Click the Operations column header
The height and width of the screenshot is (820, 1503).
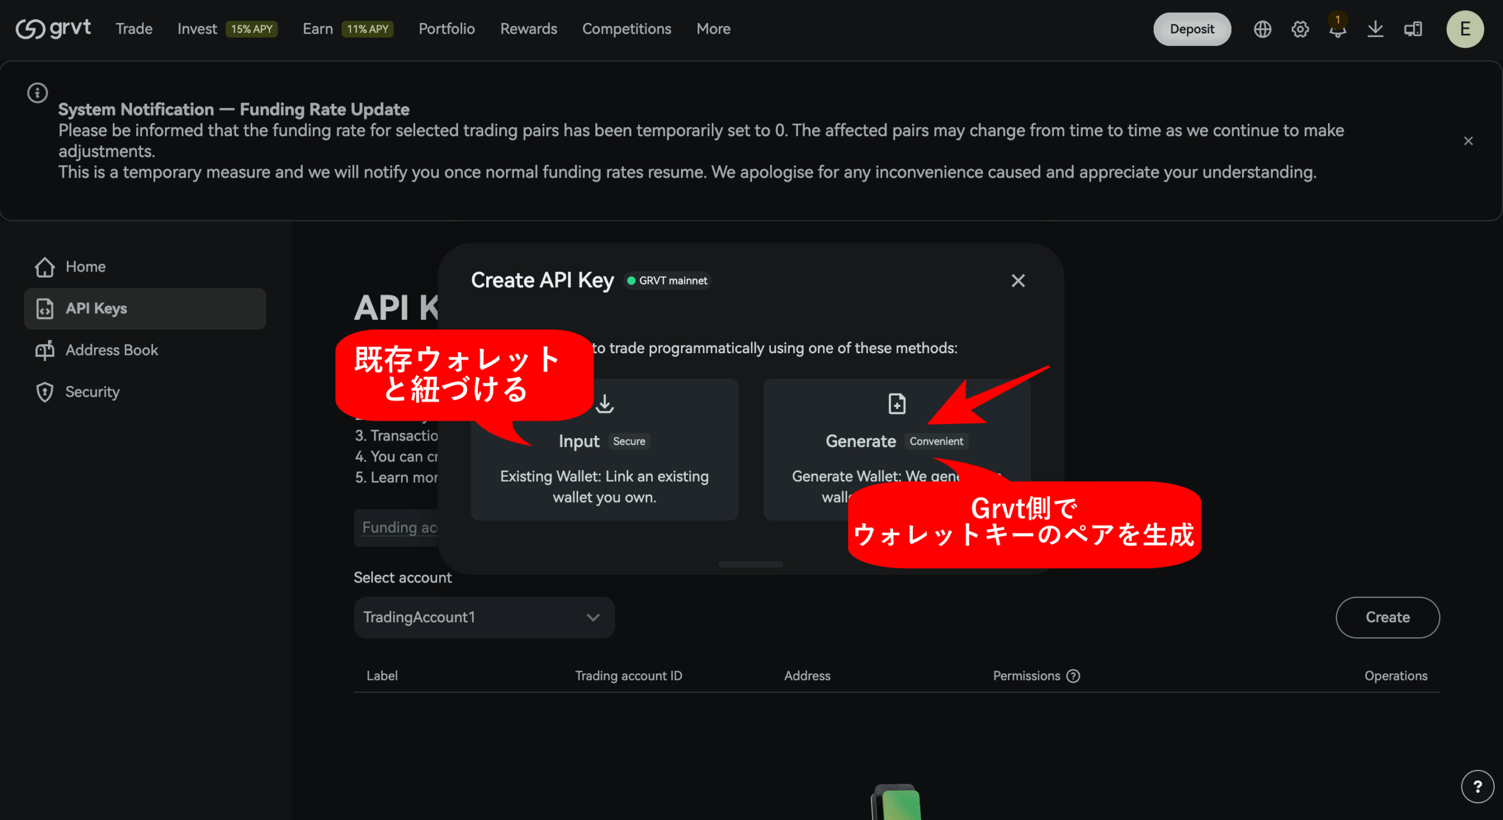pyautogui.click(x=1396, y=676)
